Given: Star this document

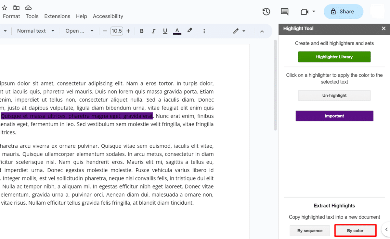Looking at the screenshot, I should (5, 7).
